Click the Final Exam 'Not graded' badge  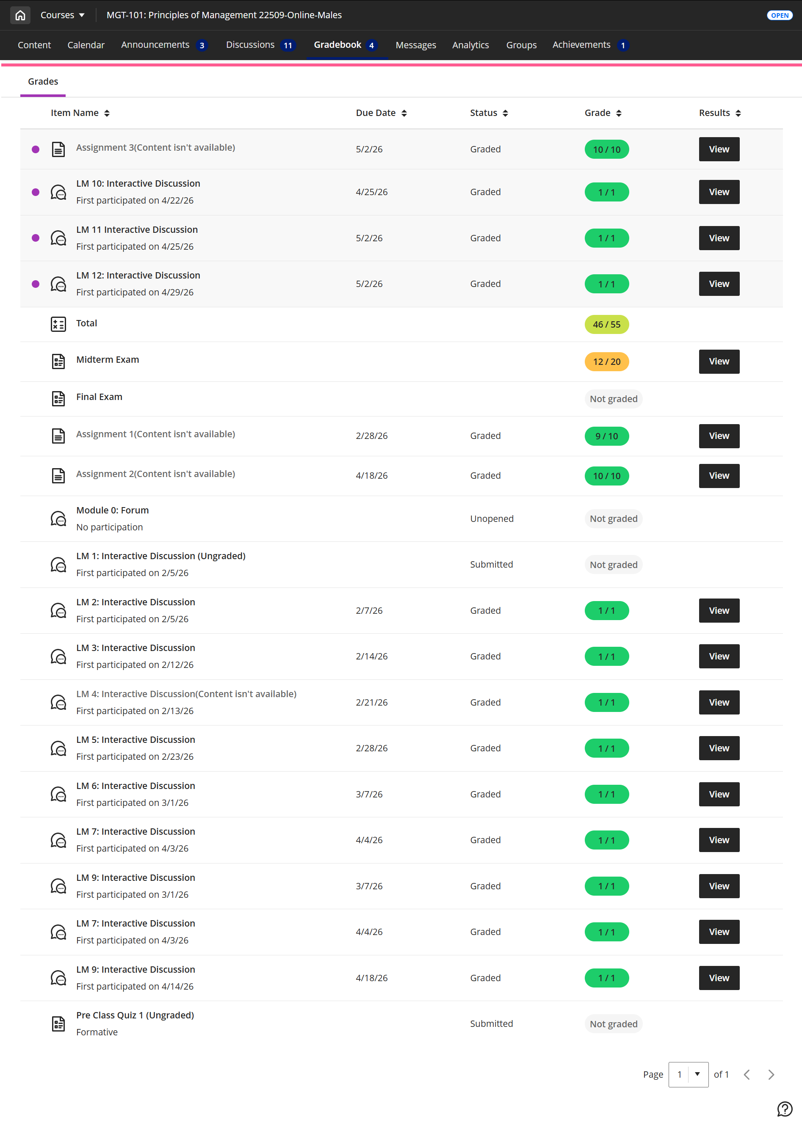tap(613, 398)
